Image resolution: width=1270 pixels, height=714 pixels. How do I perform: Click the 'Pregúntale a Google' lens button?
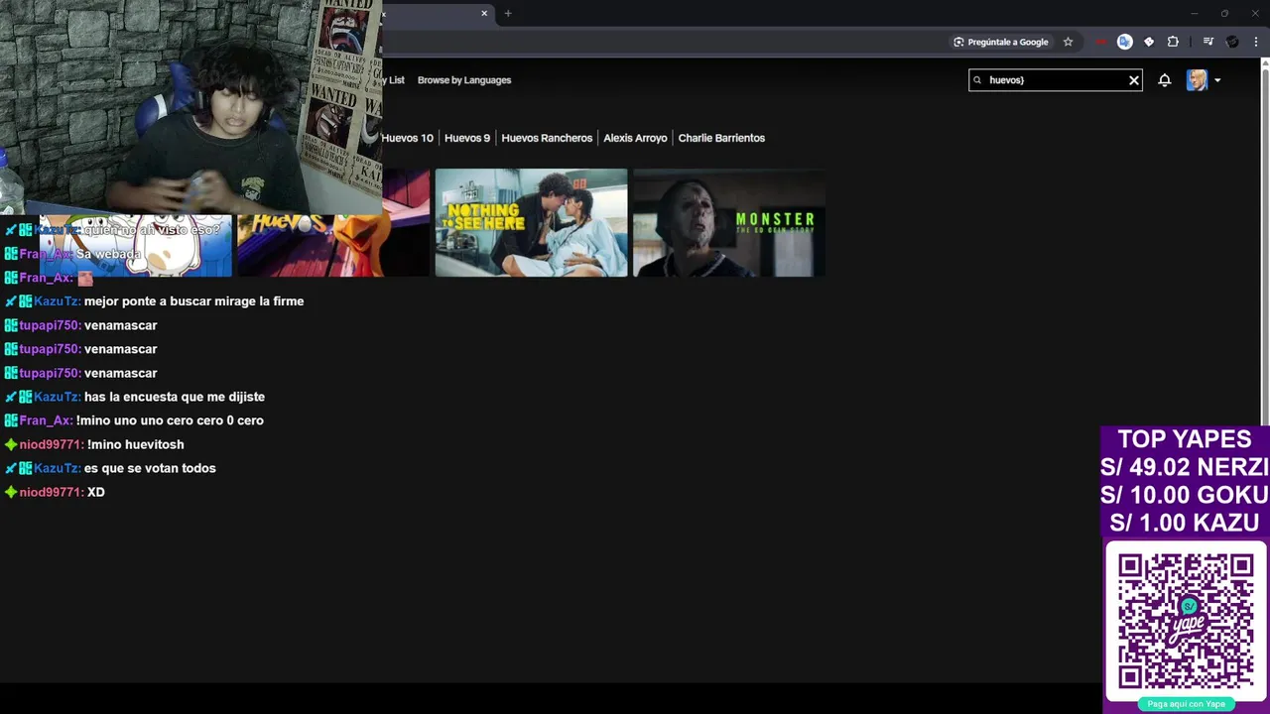click(1000, 42)
